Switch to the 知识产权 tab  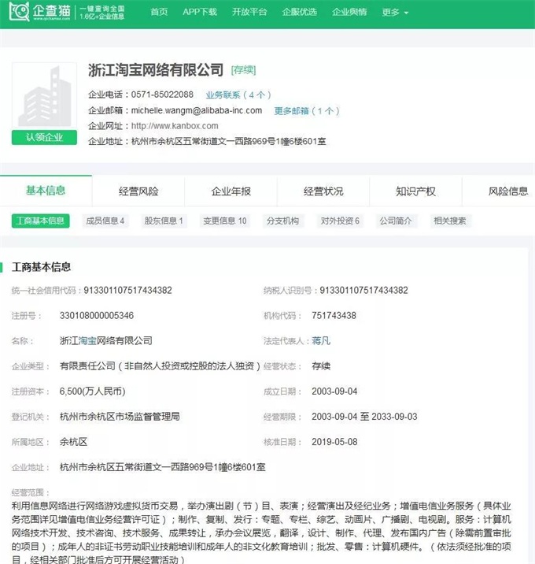tap(415, 191)
